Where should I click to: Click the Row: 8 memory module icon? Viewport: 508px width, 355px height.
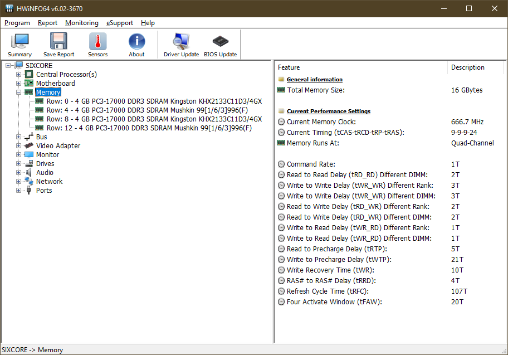(x=39, y=119)
